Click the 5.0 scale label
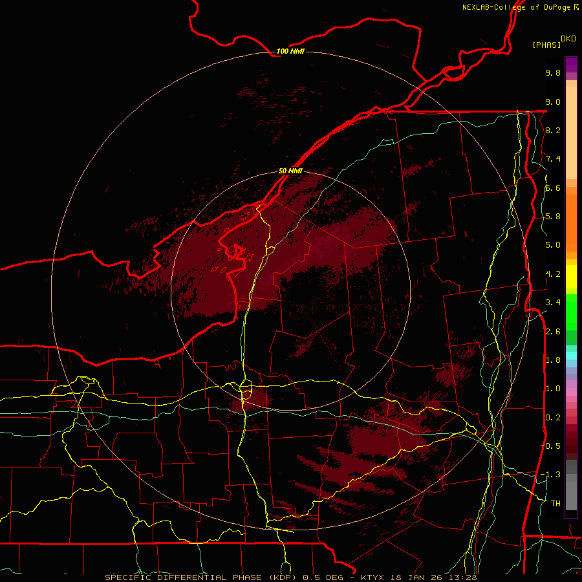 pyautogui.click(x=553, y=245)
